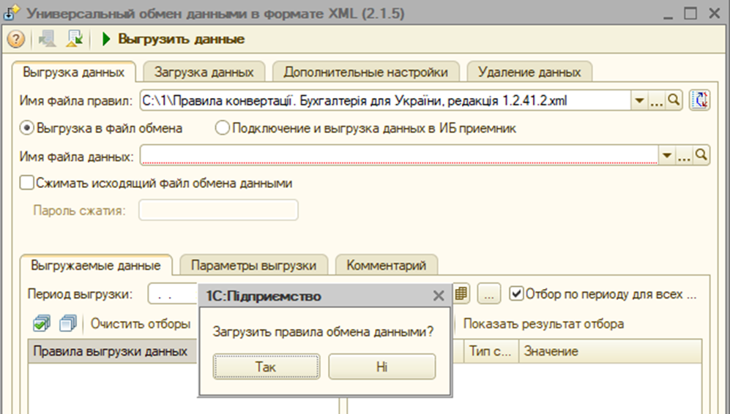Maximize the Универсальный обмен данными window
The image size is (730, 414).
coord(690,13)
